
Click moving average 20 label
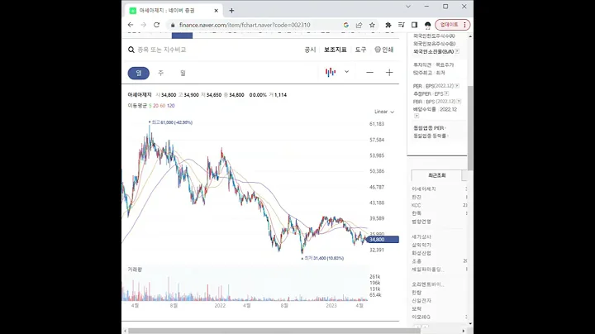[x=155, y=106]
